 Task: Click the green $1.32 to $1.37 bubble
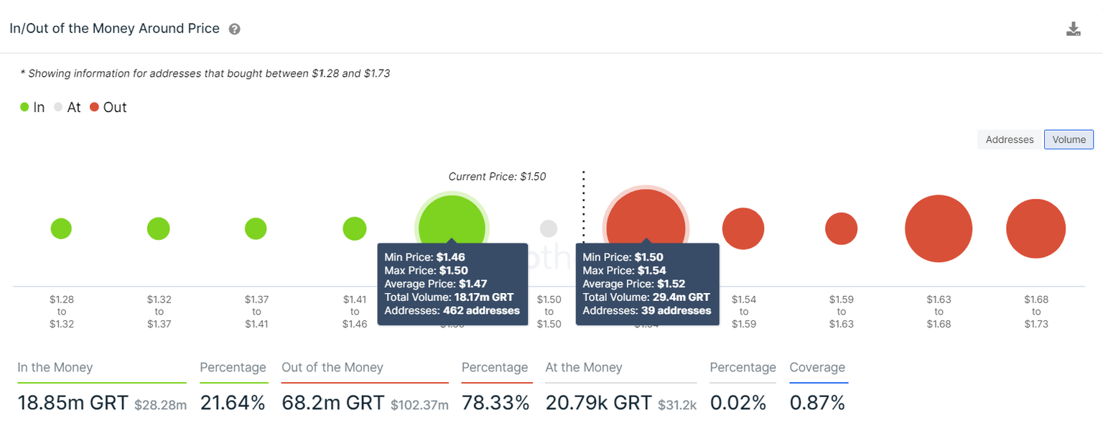pos(159,229)
